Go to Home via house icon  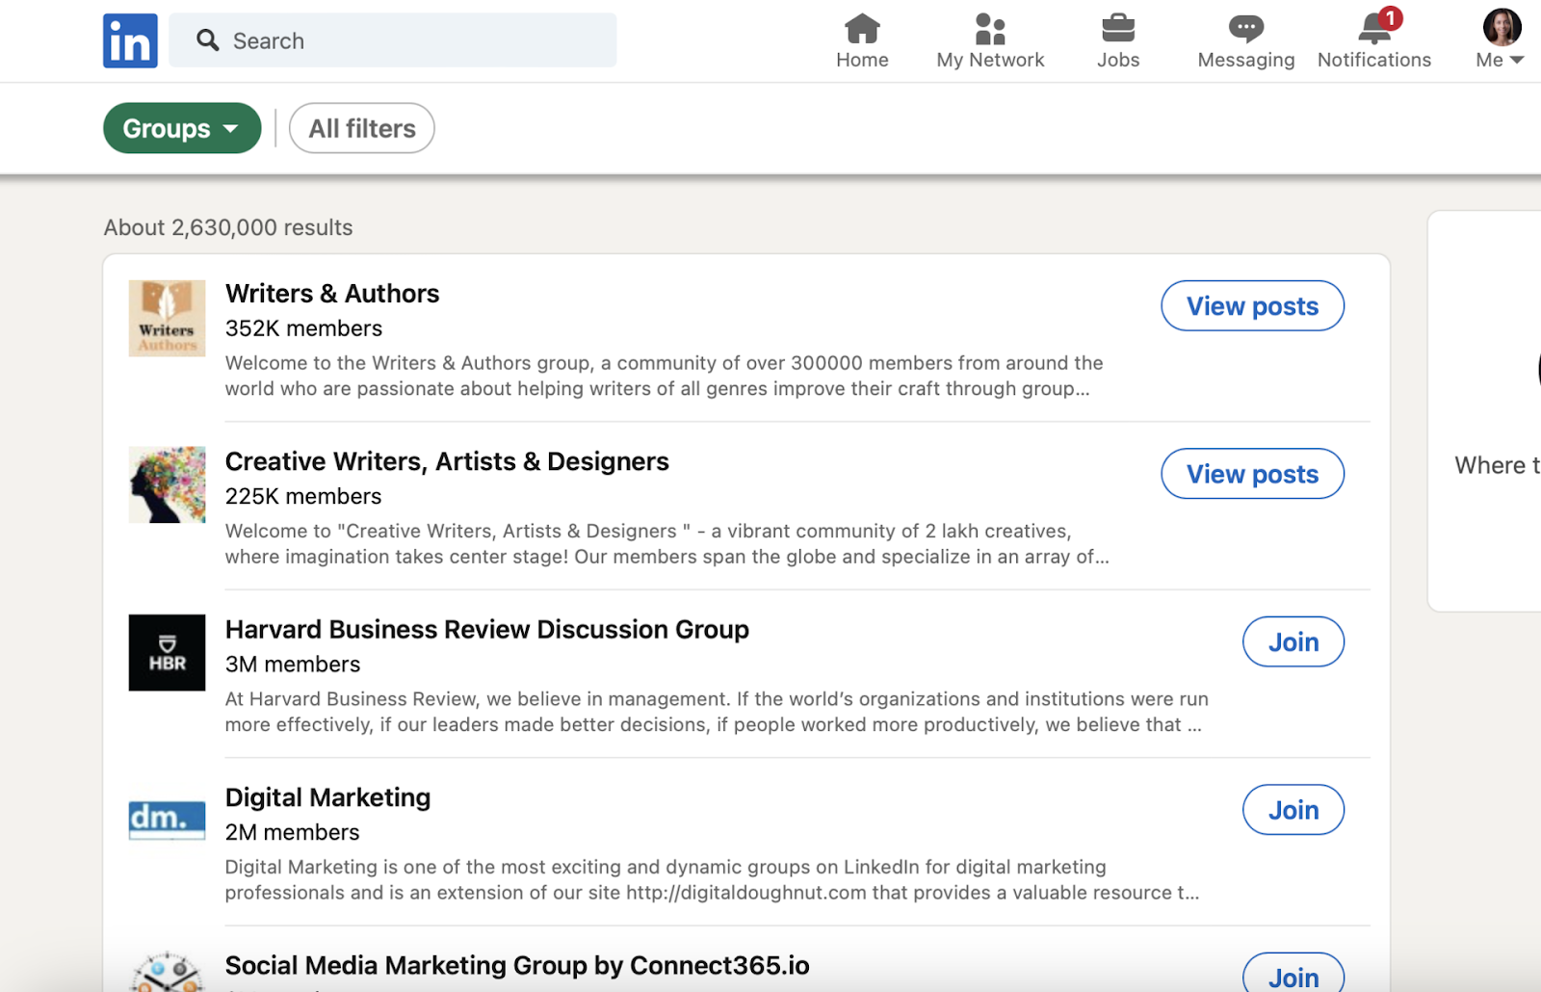pos(862,29)
